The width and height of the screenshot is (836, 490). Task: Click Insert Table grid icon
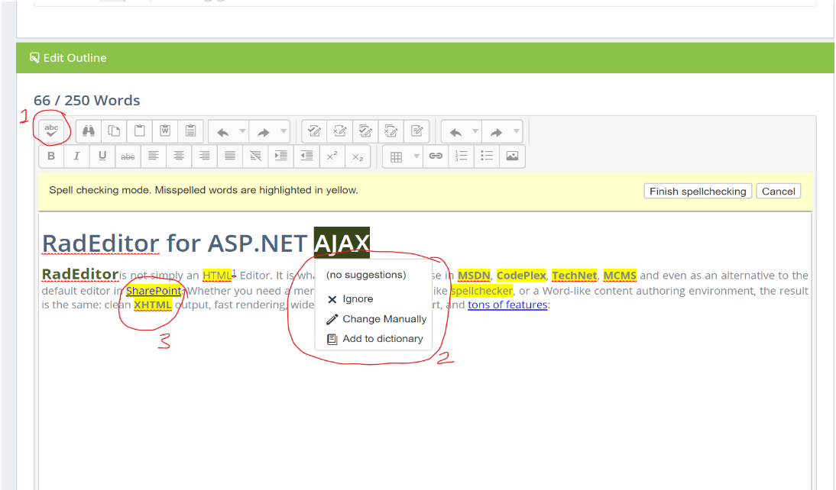coord(396,156)
